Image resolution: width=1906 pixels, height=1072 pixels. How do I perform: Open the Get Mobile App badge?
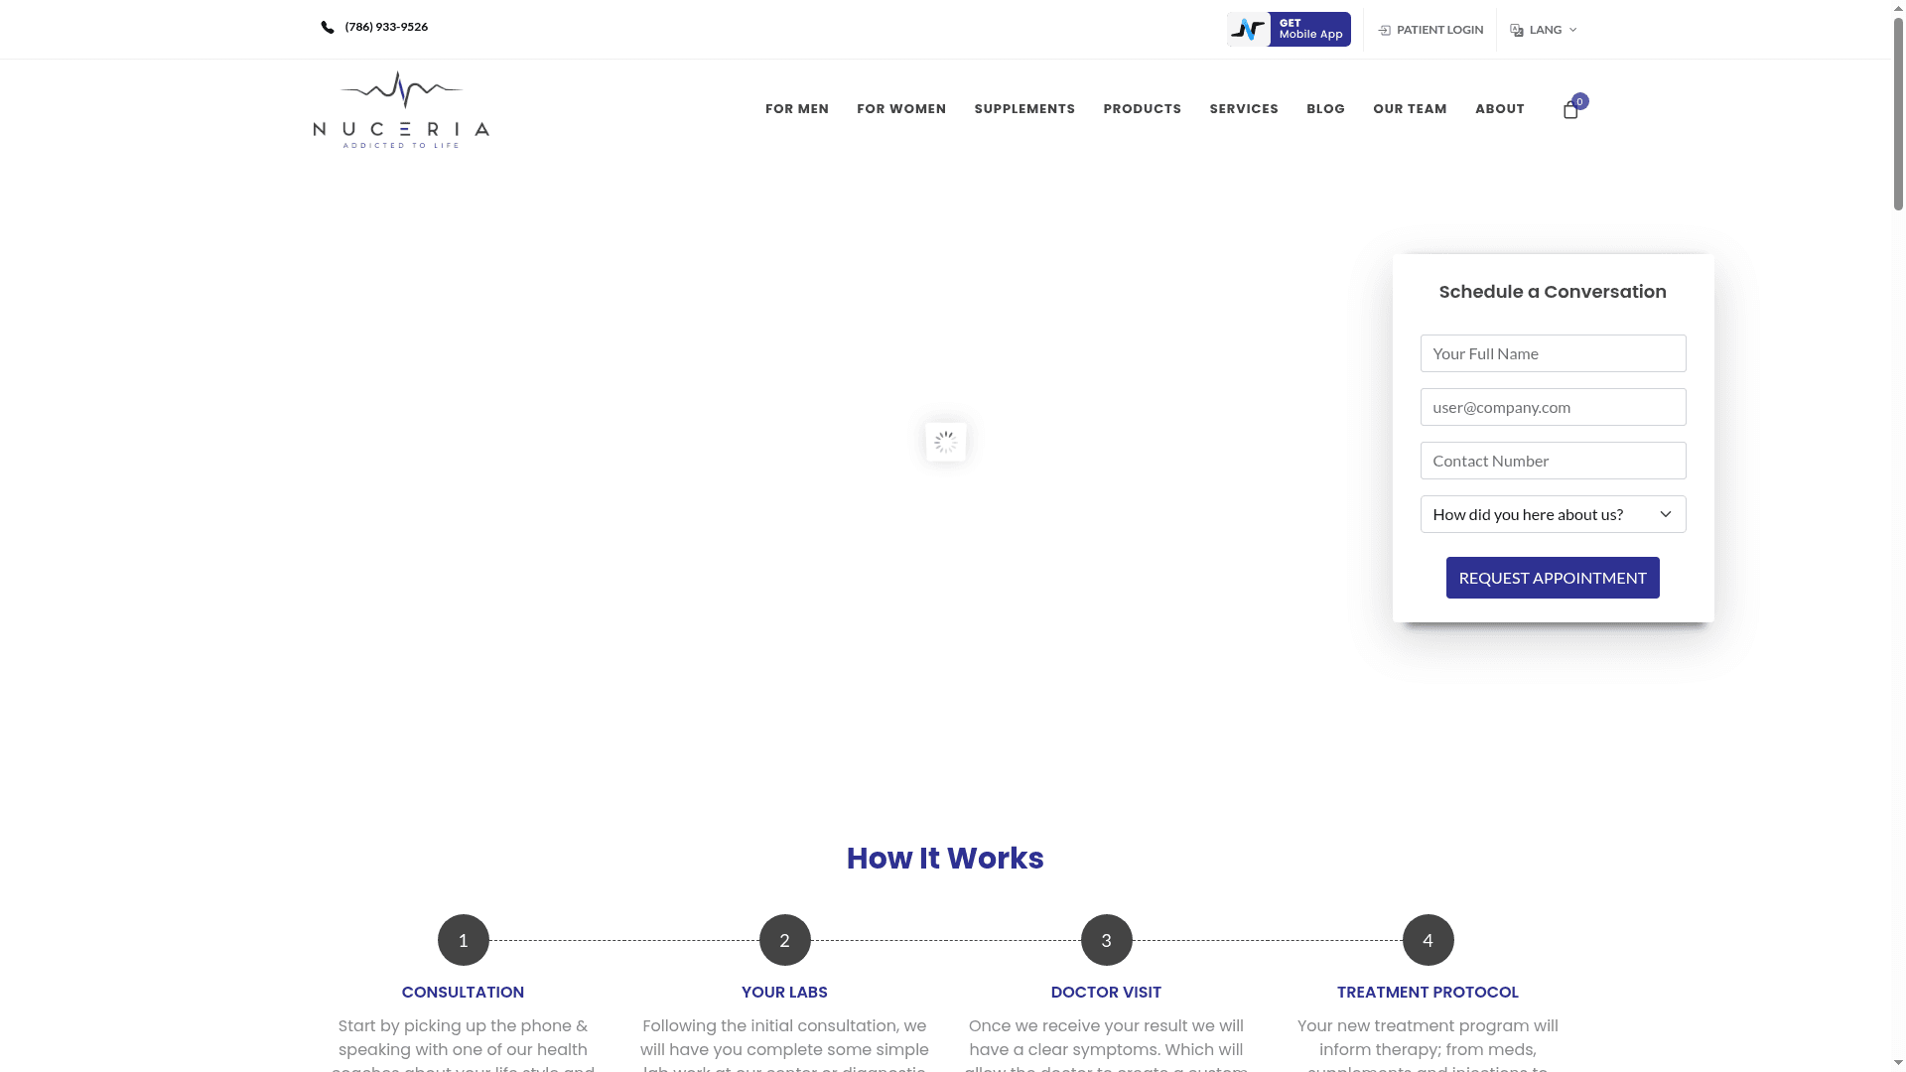point(1288,29)
